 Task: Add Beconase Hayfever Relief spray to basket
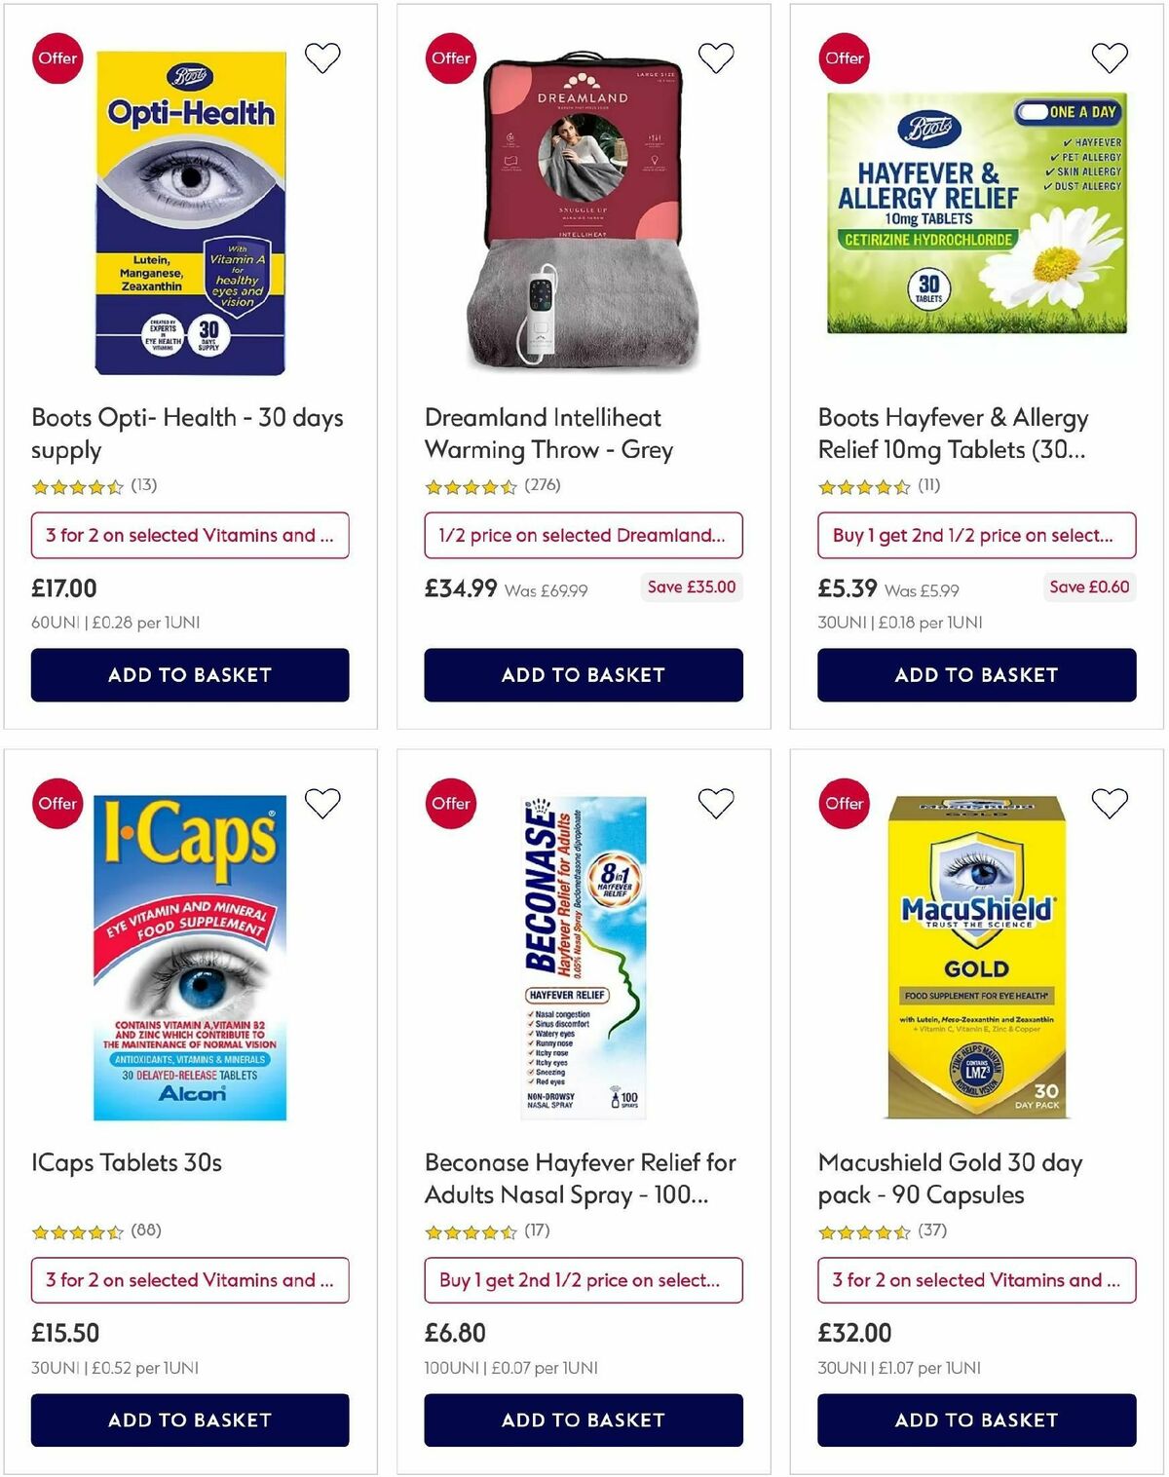point(584,1420)
